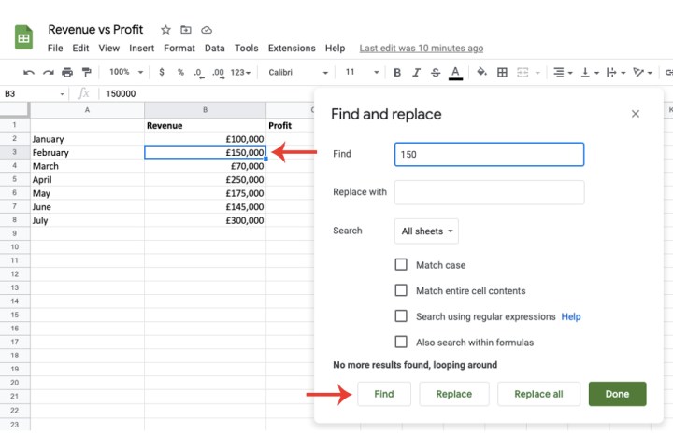Apply strikethrough formatting
This screenshot has width=673, height=448.
(436, 73)
